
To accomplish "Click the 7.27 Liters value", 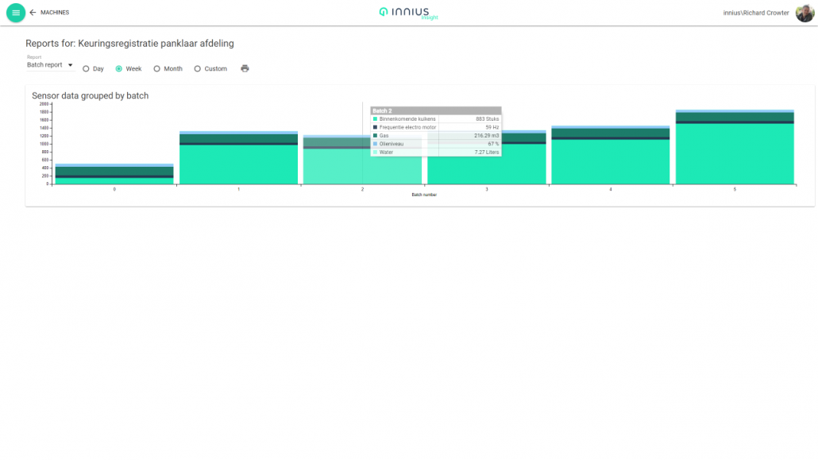I will click(487, 153).
